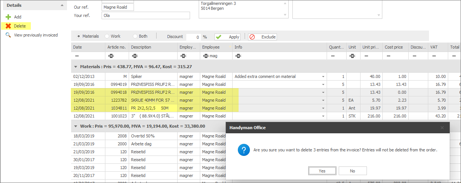Screen dimensions: 461x183
Task: Click the Discount column filter equals icon
Action: (x=414, y=56)
